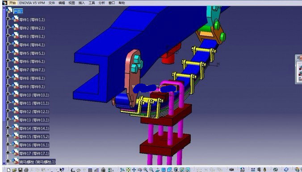Click the tree scrollbar down arrow
The width and height of the screenshot is (302, 172).
(x=4, y=164)
